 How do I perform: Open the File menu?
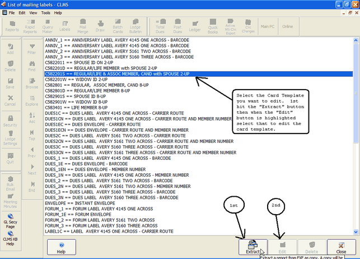point(12,12)
